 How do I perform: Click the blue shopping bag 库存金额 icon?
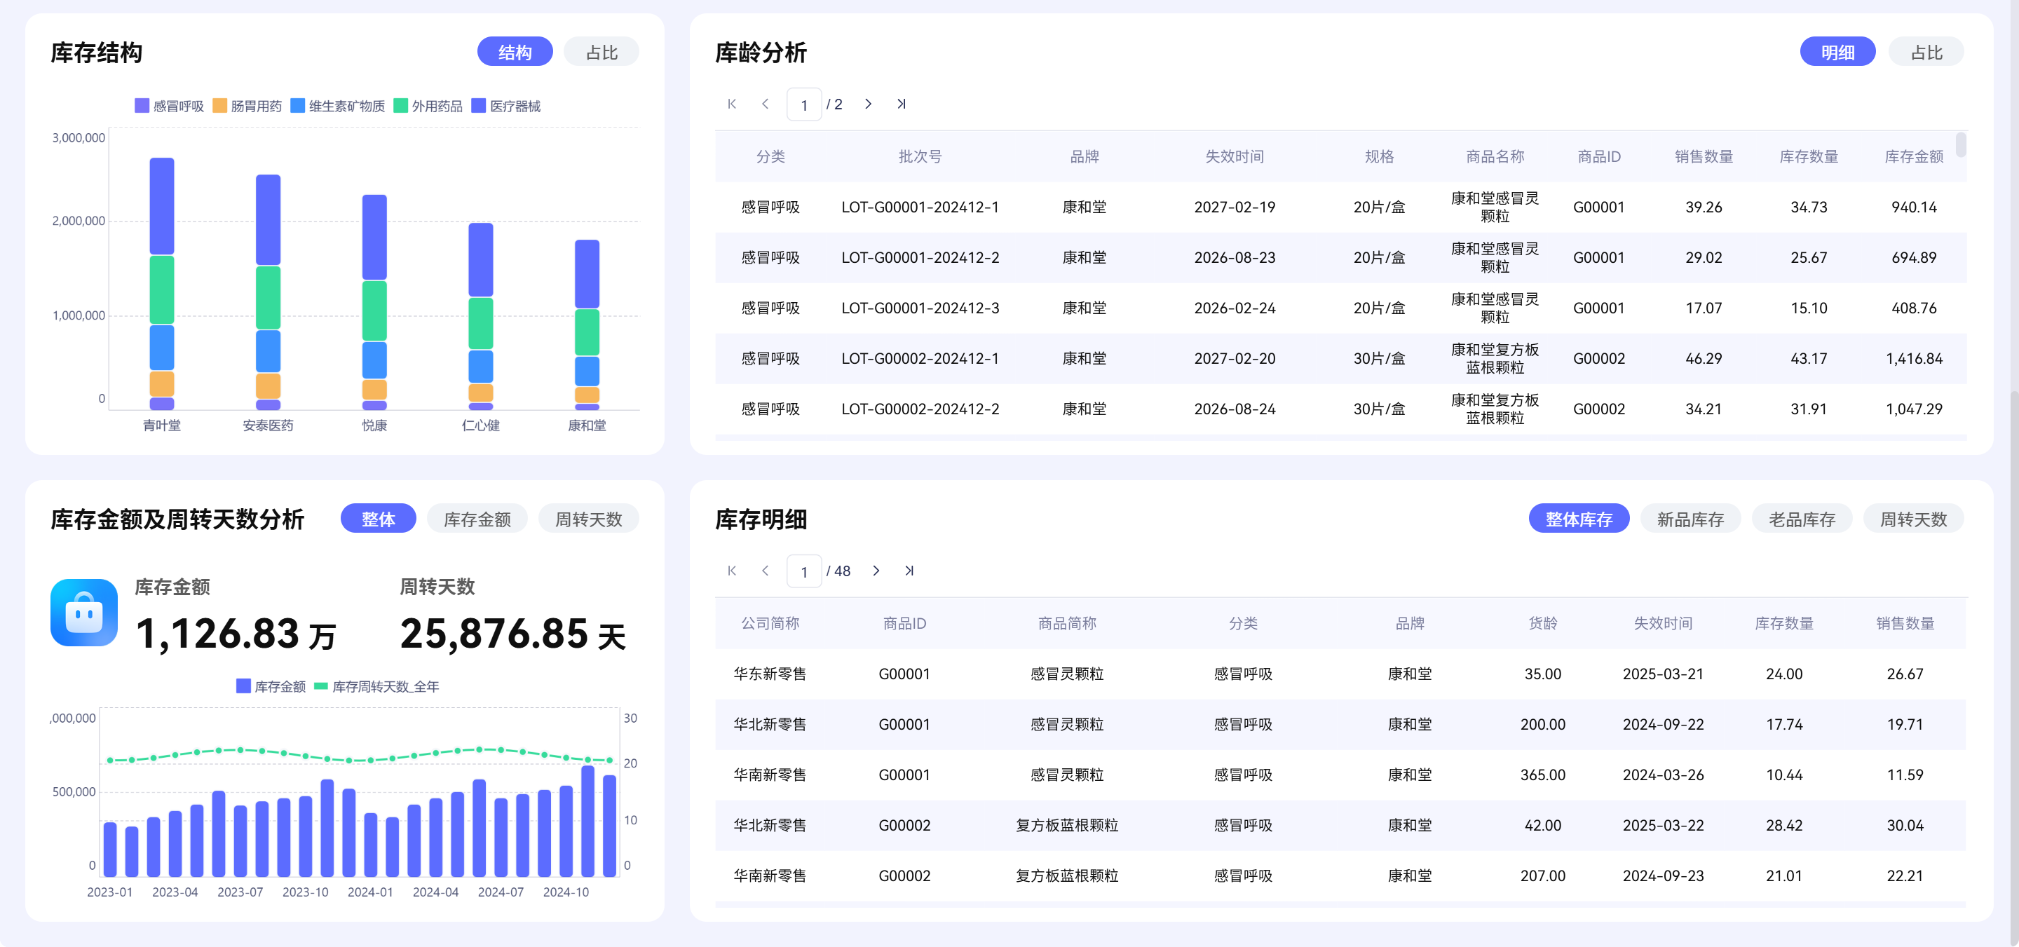(x=84, y=612)
